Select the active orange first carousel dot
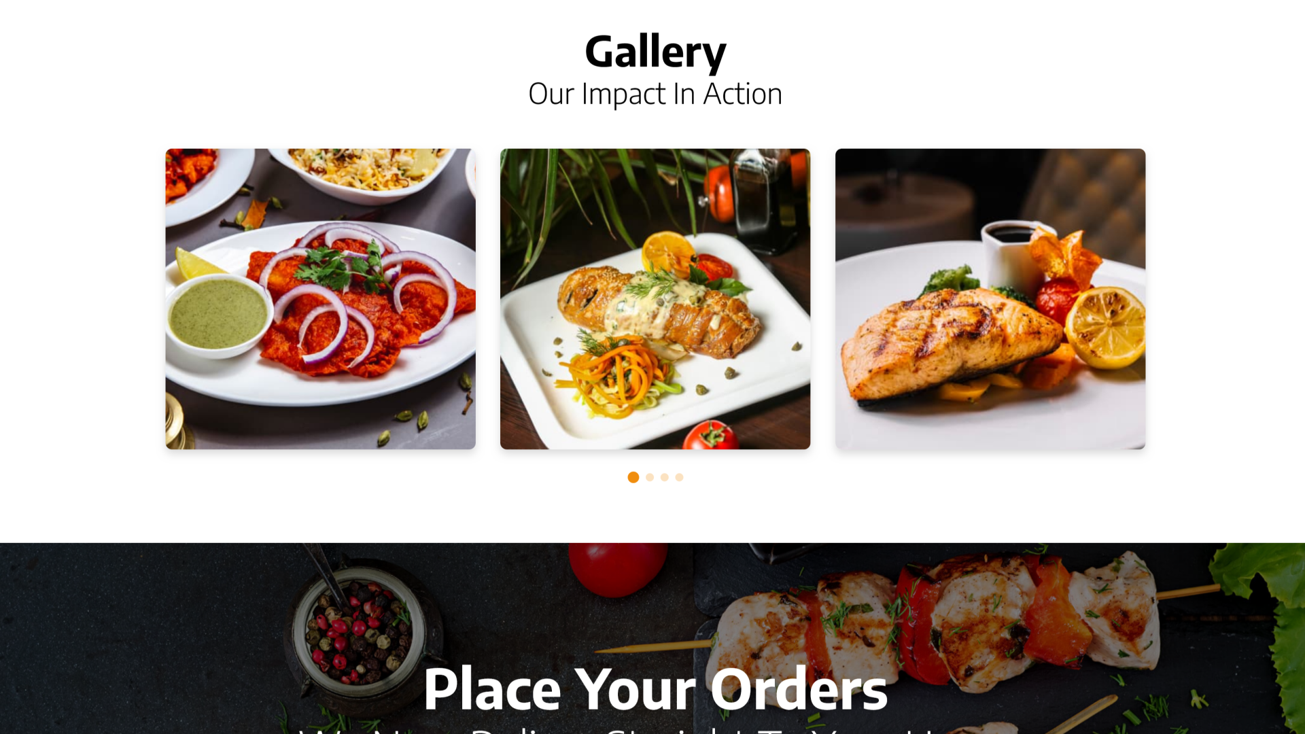Screen dimensions: 1305x734 click(633, 477)
